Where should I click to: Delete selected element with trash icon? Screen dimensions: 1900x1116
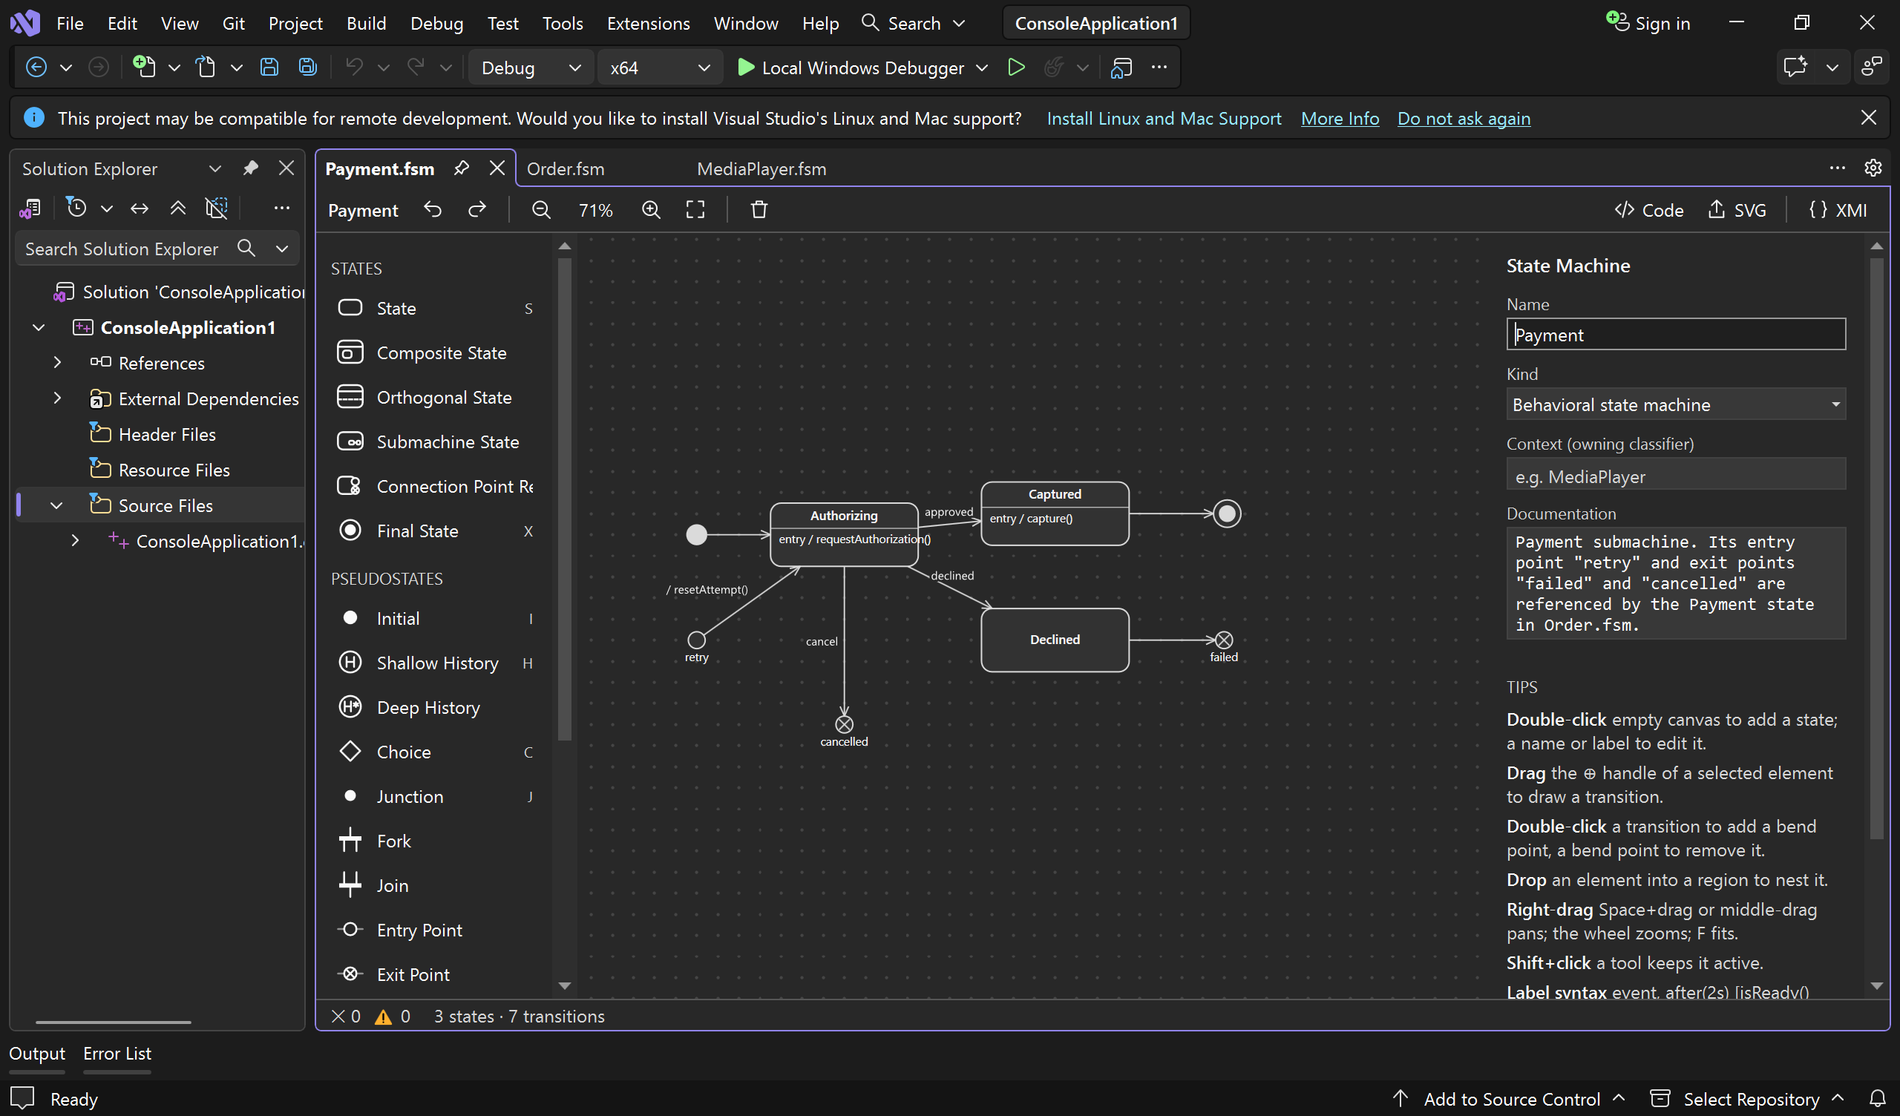(x=759, y=210)
